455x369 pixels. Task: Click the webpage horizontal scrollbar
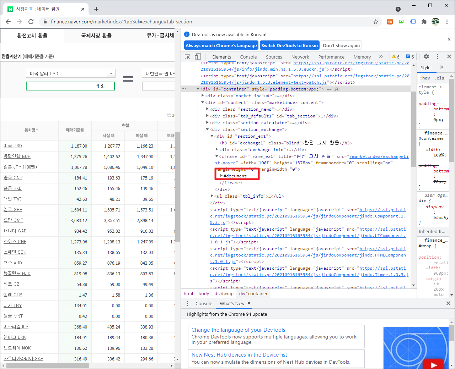48,365
